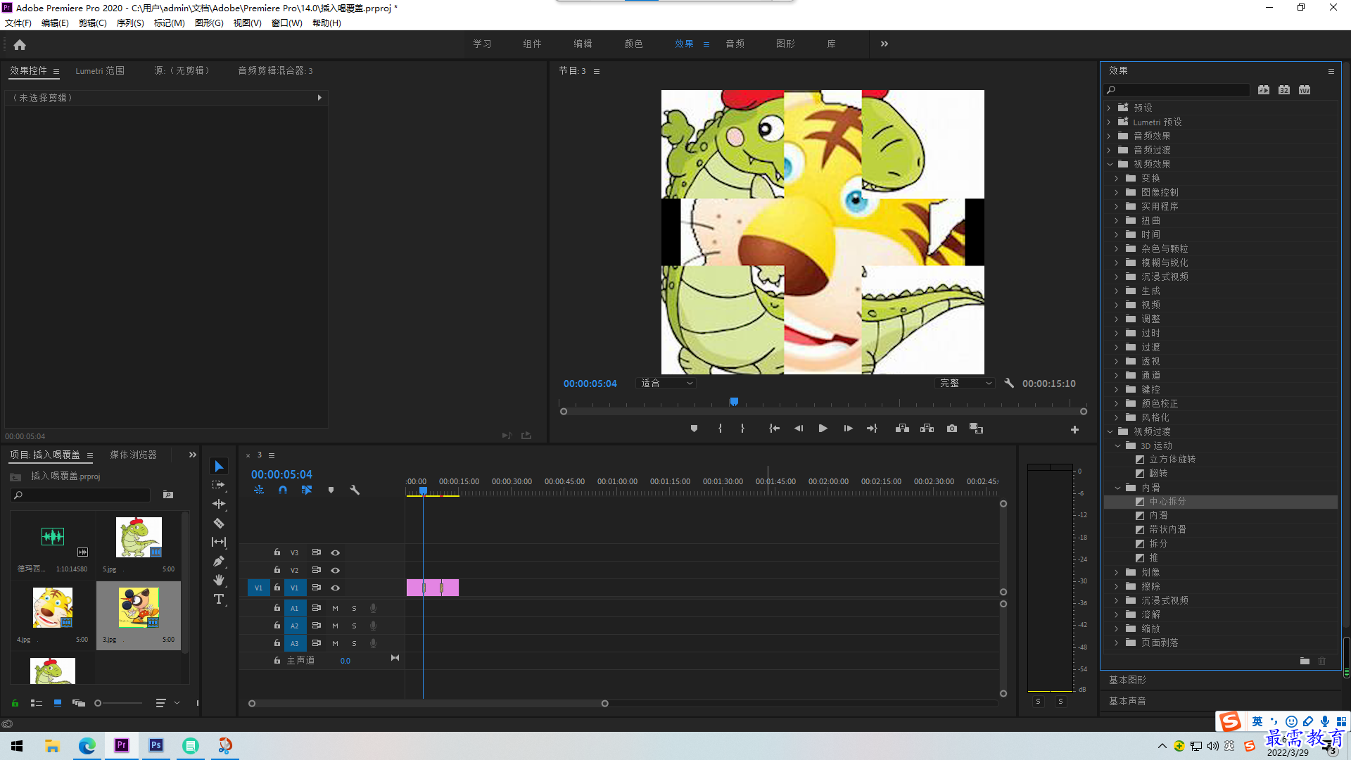
Task: Open the program monitor Button Editor plus
Action: [x=1074, y=429]
